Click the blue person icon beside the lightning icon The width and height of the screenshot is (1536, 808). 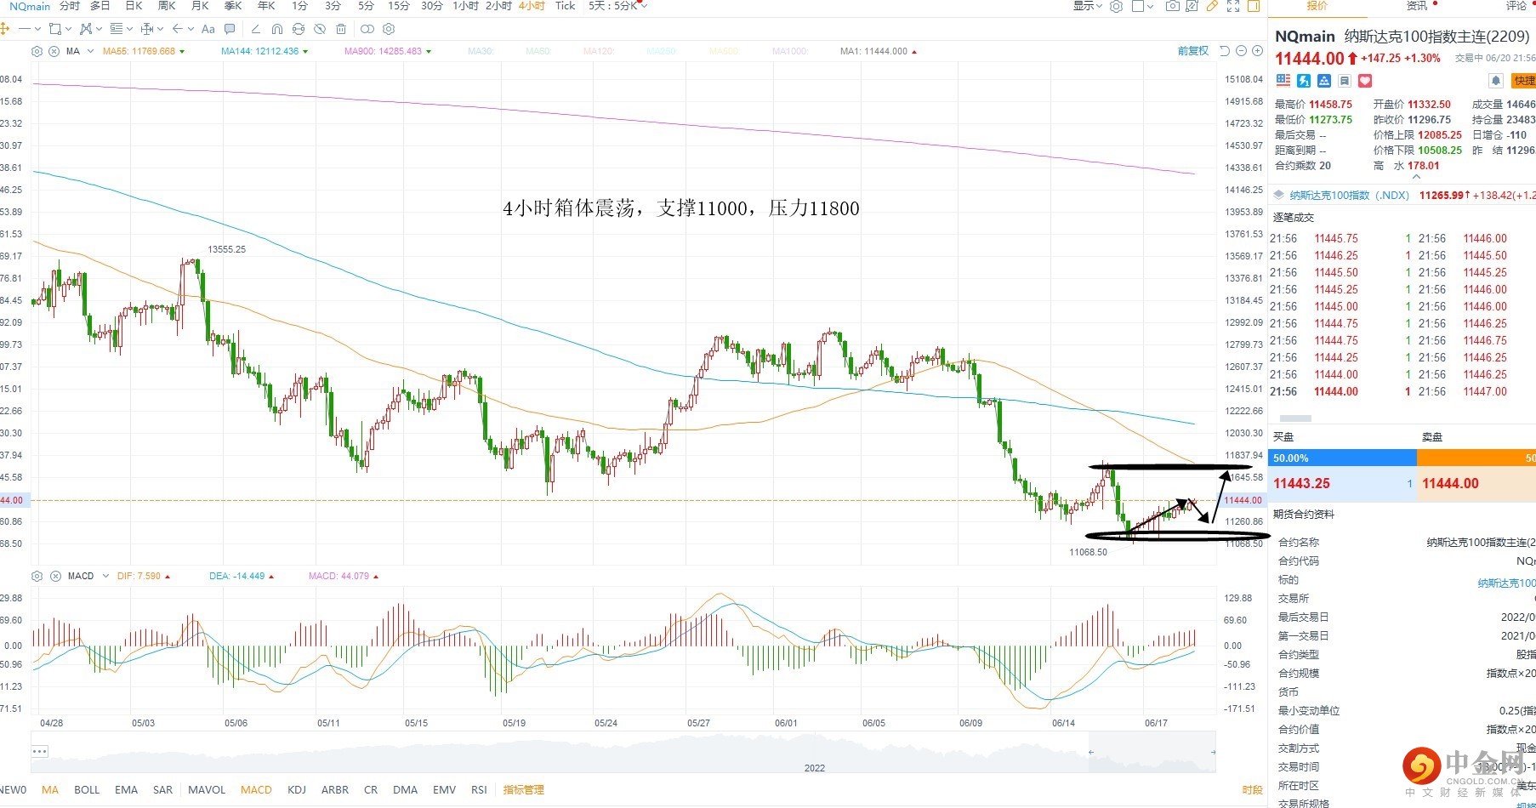click(1324, 81)
